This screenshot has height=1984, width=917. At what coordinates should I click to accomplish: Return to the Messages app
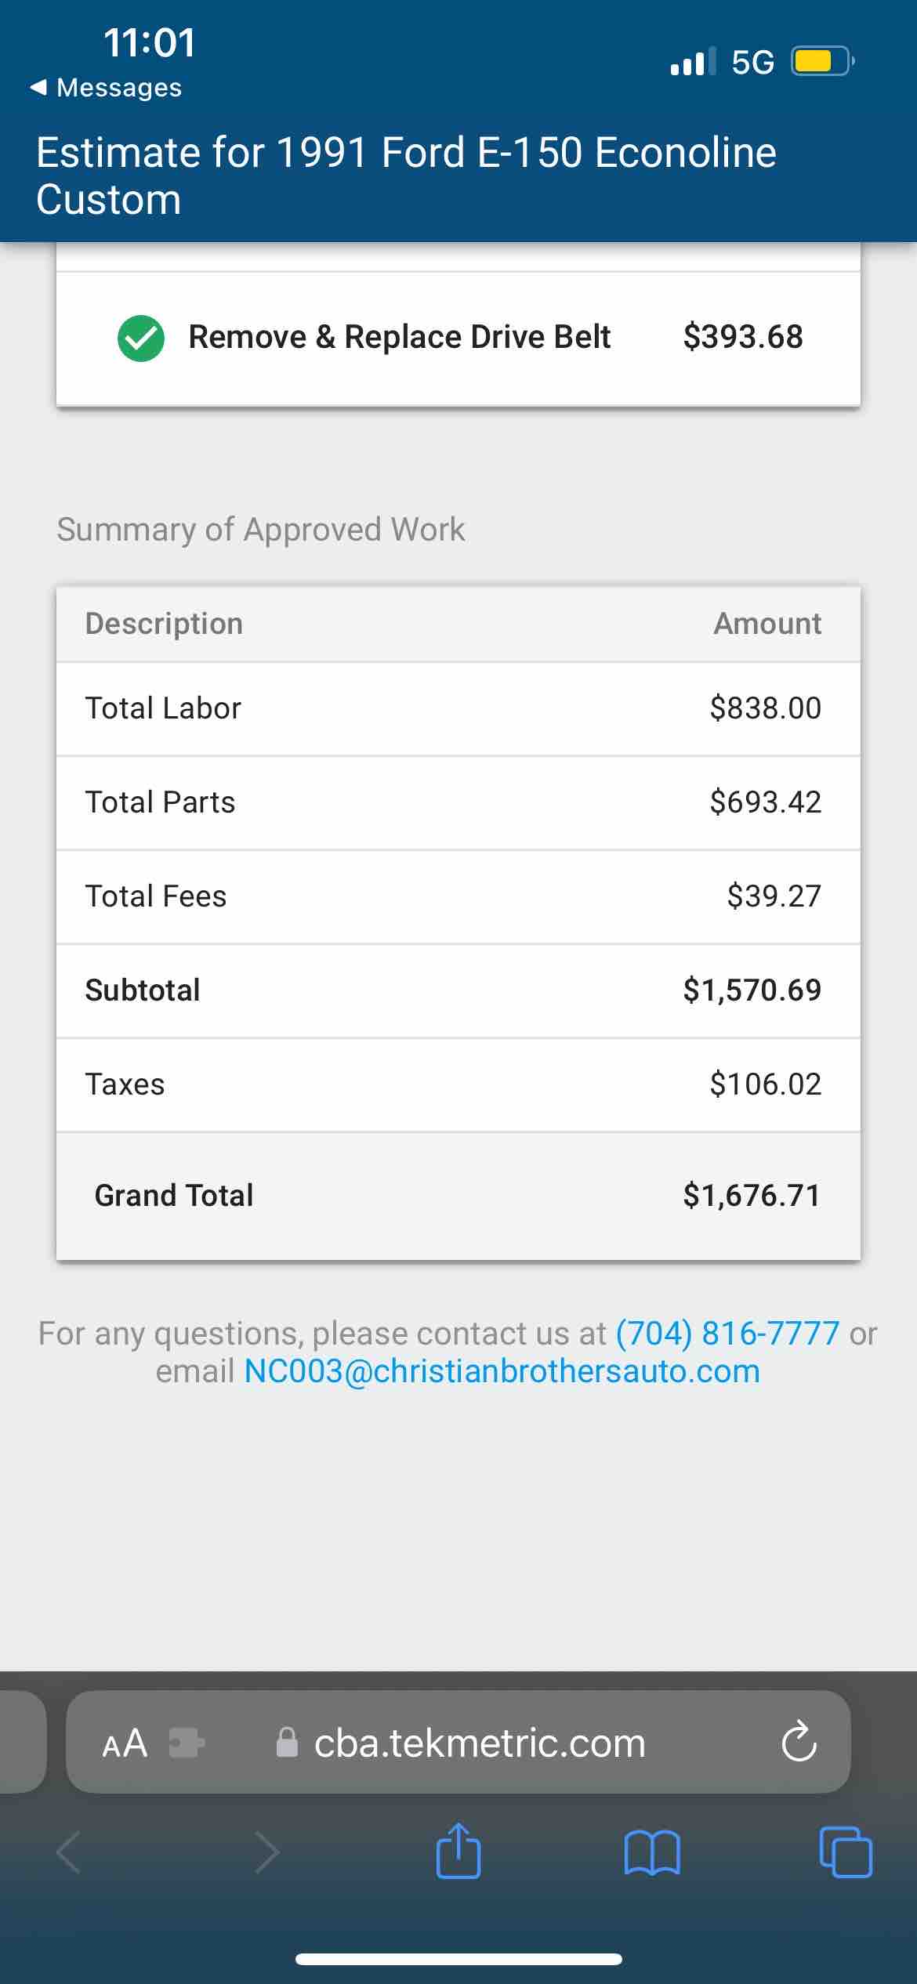[106, 88]
